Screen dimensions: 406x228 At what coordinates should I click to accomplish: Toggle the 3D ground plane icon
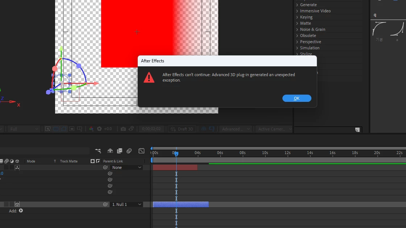tap(204, 129)
